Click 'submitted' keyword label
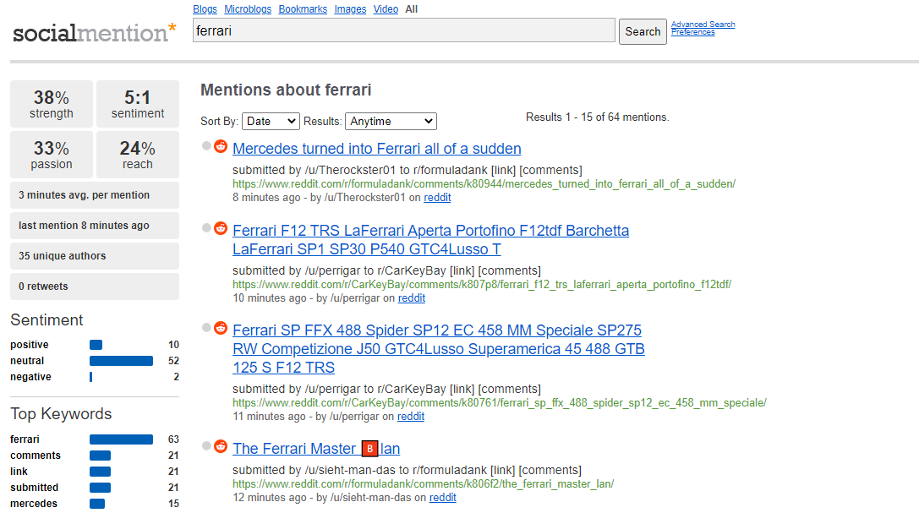This screenshot has width=919, height=513. [x=34, y=488]
